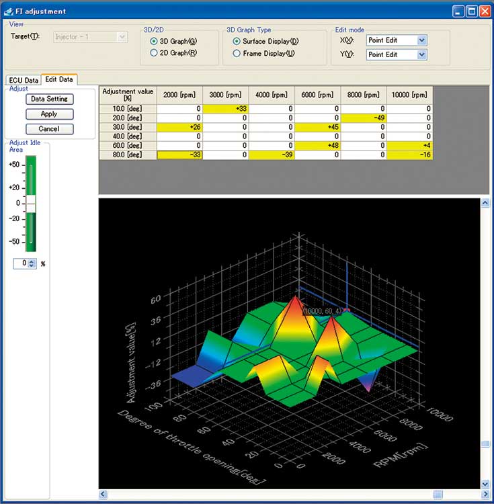Switch to the Edit Data tab
This screenshot has width=494, height=504.
tap(60, 79)
